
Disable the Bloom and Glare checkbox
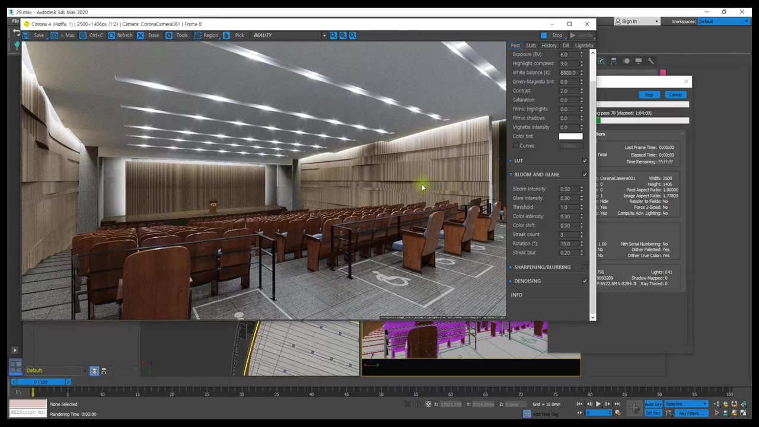[585, 174]
